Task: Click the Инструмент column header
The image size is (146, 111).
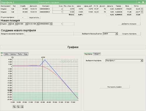Action: pyautogui.click(x=6, y=6)
